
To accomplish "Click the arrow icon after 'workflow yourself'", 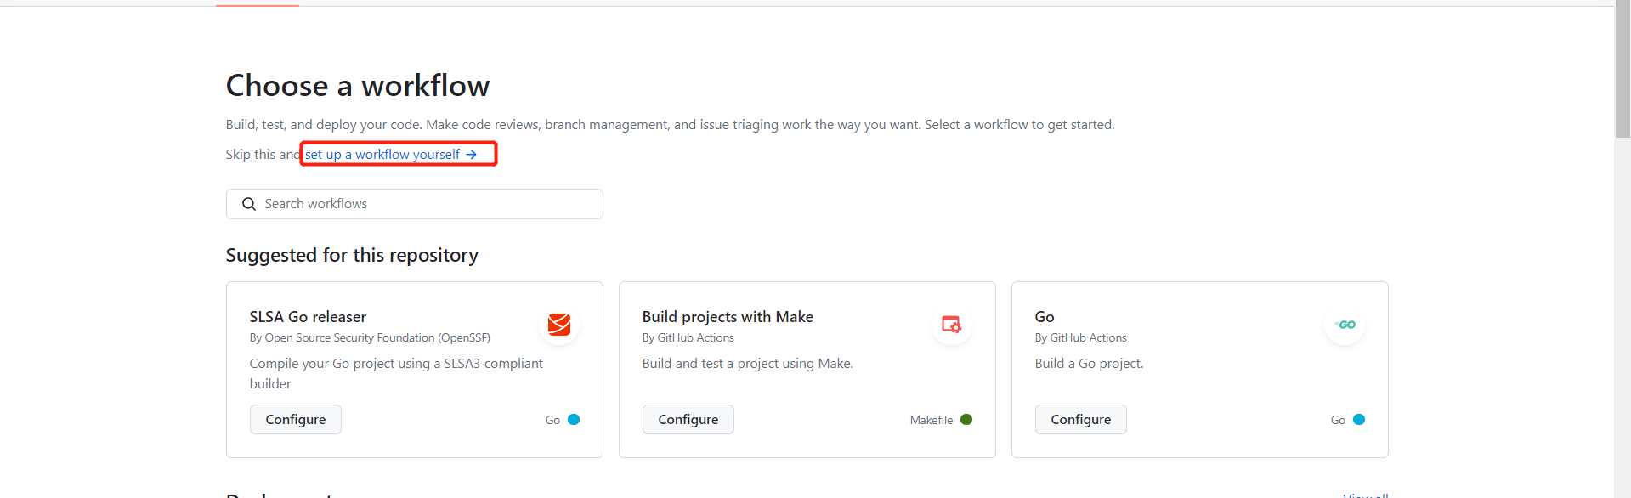I will (x=472, y=155).
